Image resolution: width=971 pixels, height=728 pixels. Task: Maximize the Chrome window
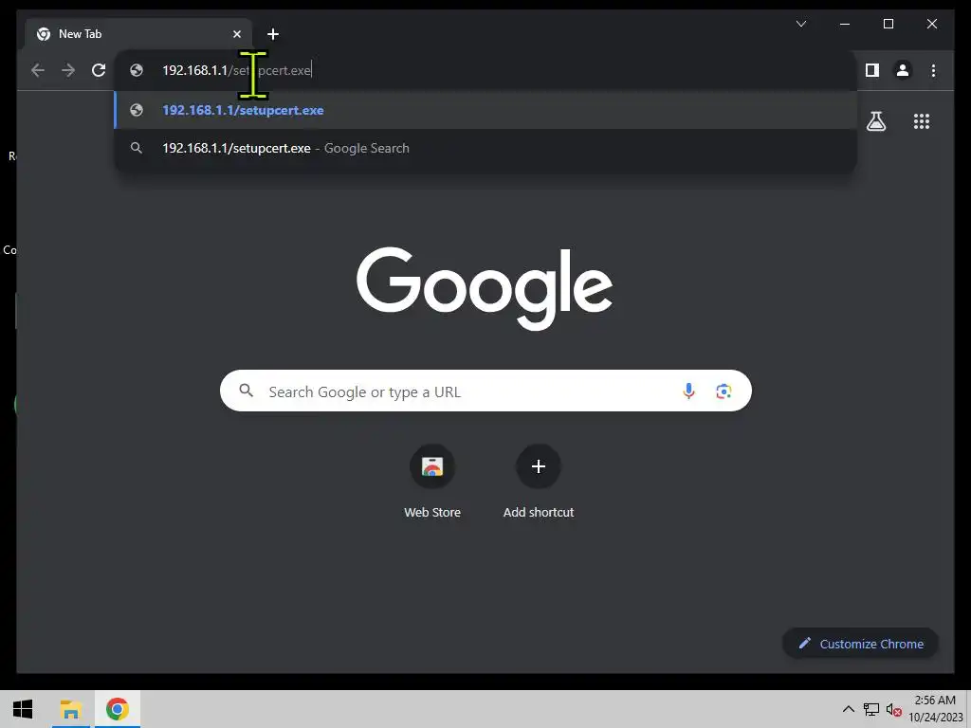pos(888,24)
